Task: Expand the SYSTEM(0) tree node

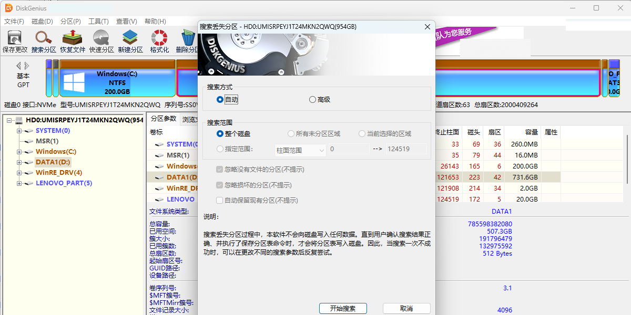Action: click(x=19, y=131)
